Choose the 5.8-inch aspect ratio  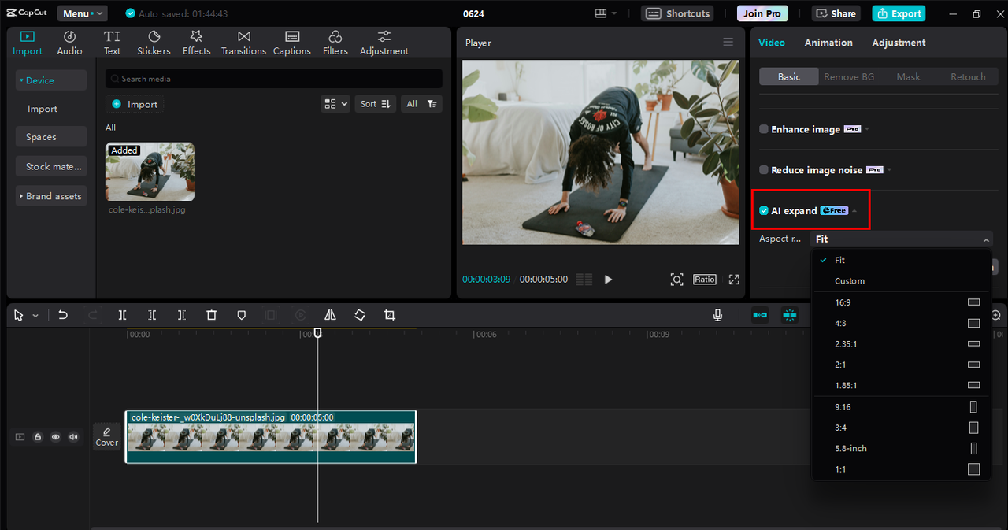901,449
